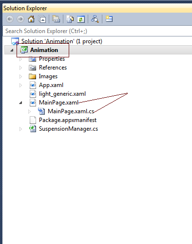
Task: Click the yellow Images folder icon
Action: pyautogui.click(x=32, y=76)
